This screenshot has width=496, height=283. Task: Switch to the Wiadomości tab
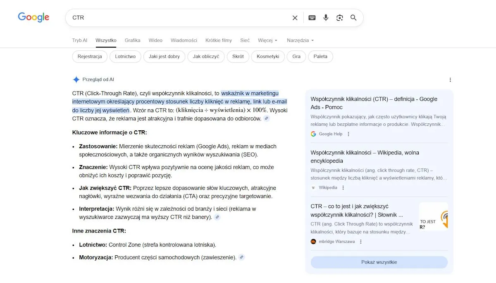184,41
